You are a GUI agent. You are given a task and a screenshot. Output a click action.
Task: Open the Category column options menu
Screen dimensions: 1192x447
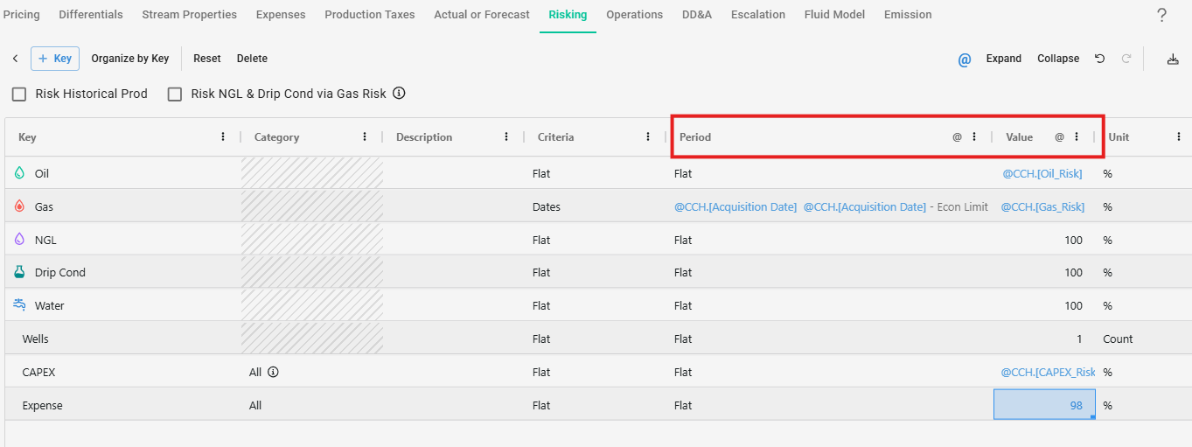(365, 136)
